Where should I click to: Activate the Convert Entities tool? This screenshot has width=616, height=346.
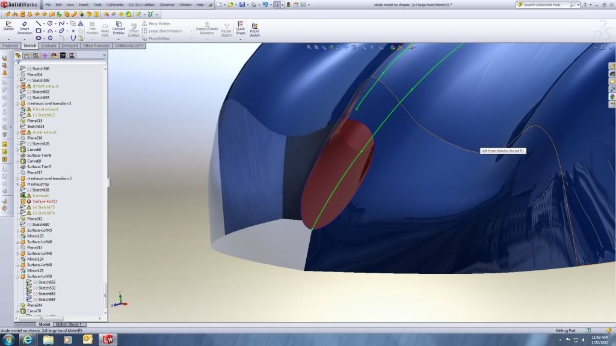119,29
